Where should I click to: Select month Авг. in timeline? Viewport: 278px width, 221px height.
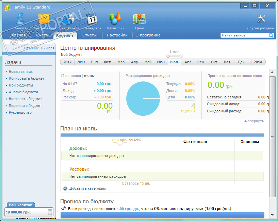(x=188, y=62)
